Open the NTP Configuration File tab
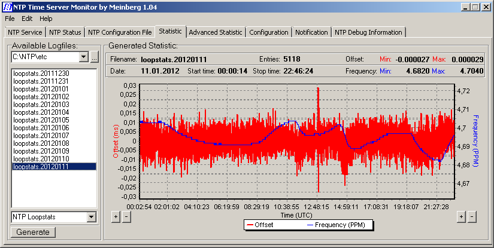This screenshot has width=494, height=248. click(x=120, y=32)
